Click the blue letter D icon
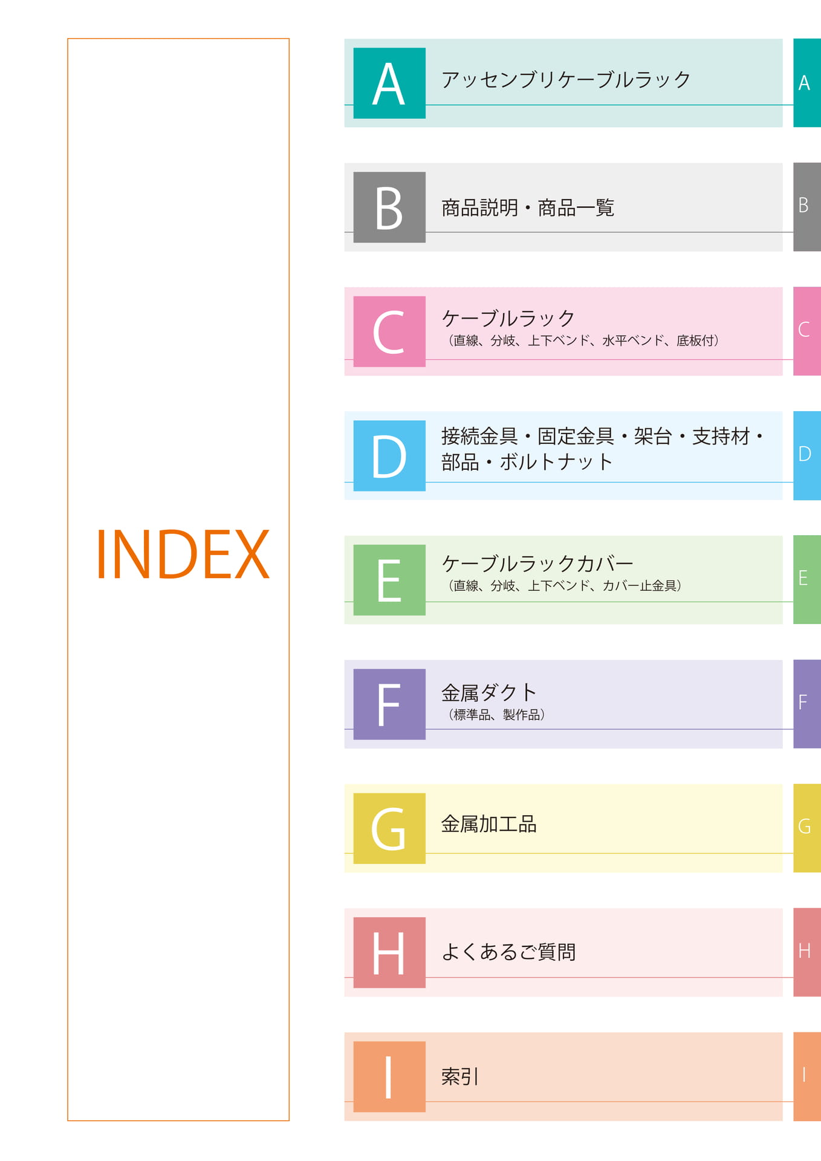 click(x=389, y=456)
